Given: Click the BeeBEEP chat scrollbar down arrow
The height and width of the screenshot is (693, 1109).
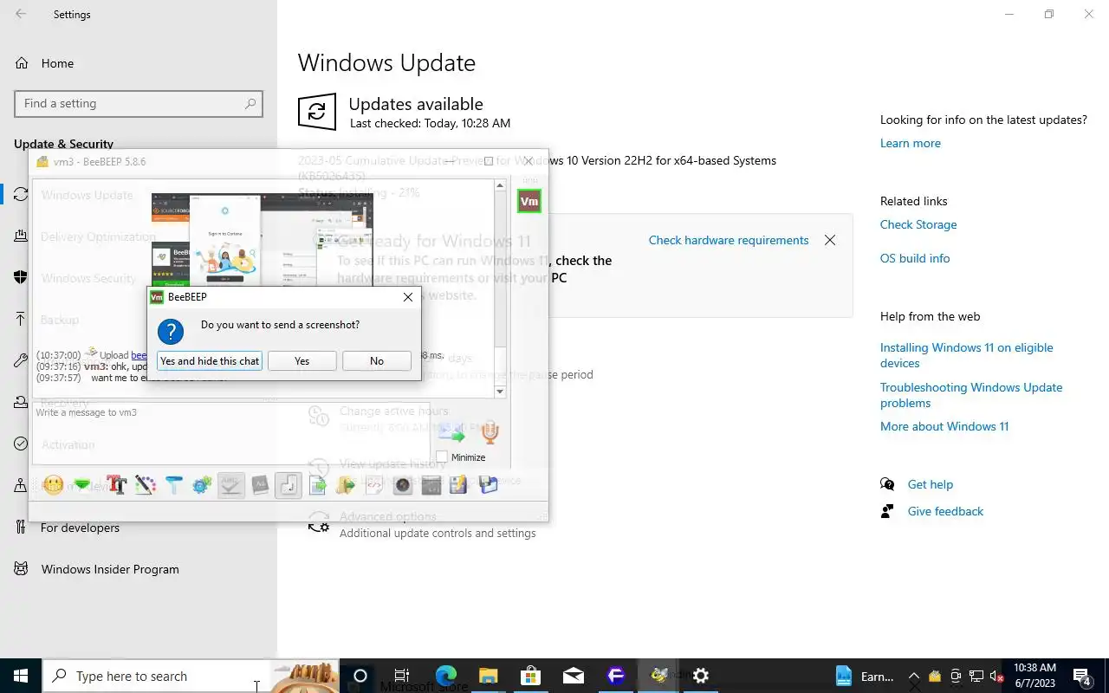Looking at the screenshot, I should pyautogui.click(x=499, y=392).
